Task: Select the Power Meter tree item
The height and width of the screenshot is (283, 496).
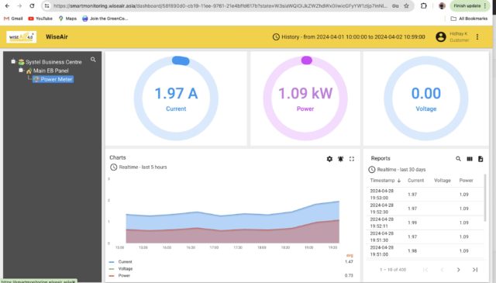Action: point(53,79)
